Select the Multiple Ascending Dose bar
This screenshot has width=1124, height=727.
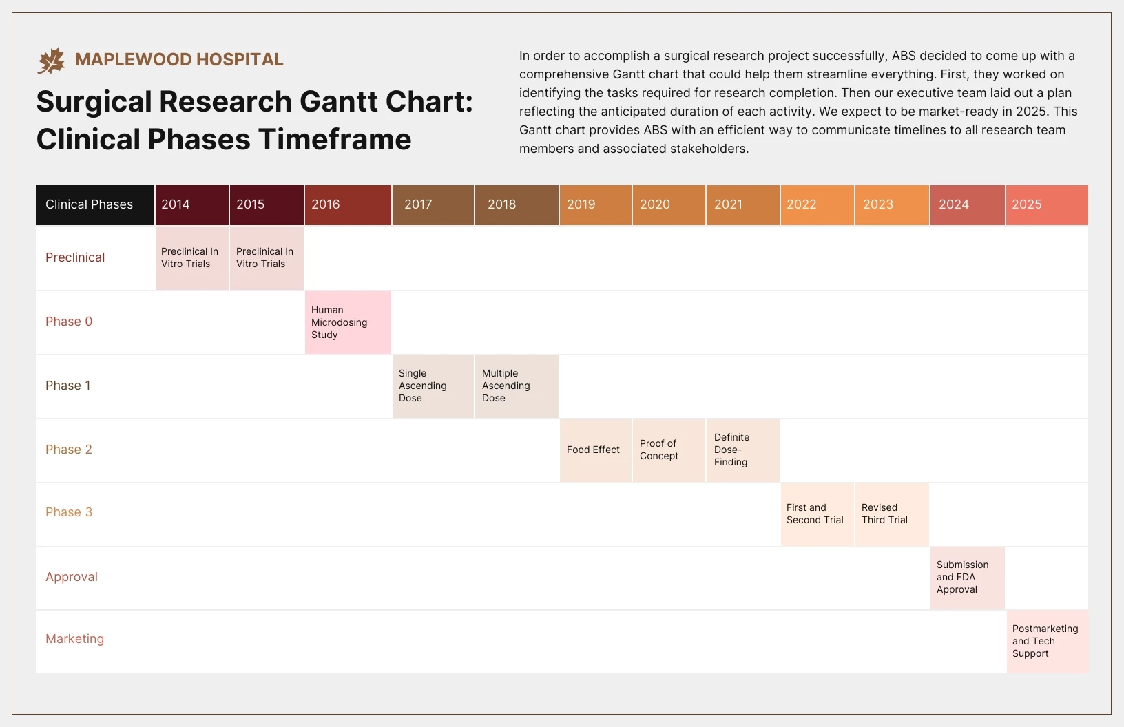coord(516,386)
